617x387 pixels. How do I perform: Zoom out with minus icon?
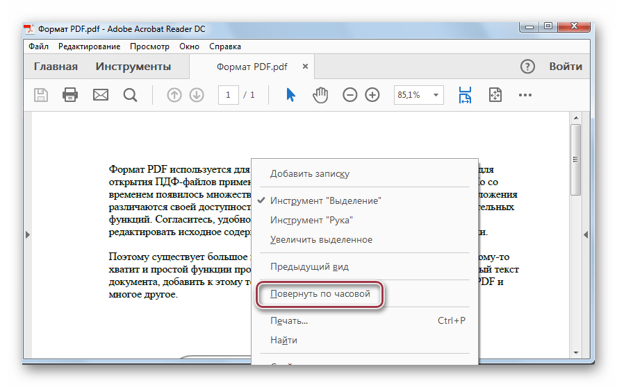click(x=349, y=95)
